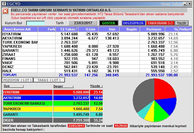This screenshot has height=133, width=194.
Task: Close the EGCYO window from title bar
Action: pos(190,4)
